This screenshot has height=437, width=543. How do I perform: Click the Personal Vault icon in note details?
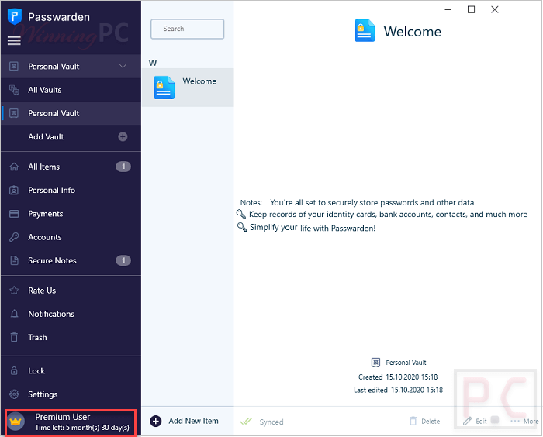375,363
